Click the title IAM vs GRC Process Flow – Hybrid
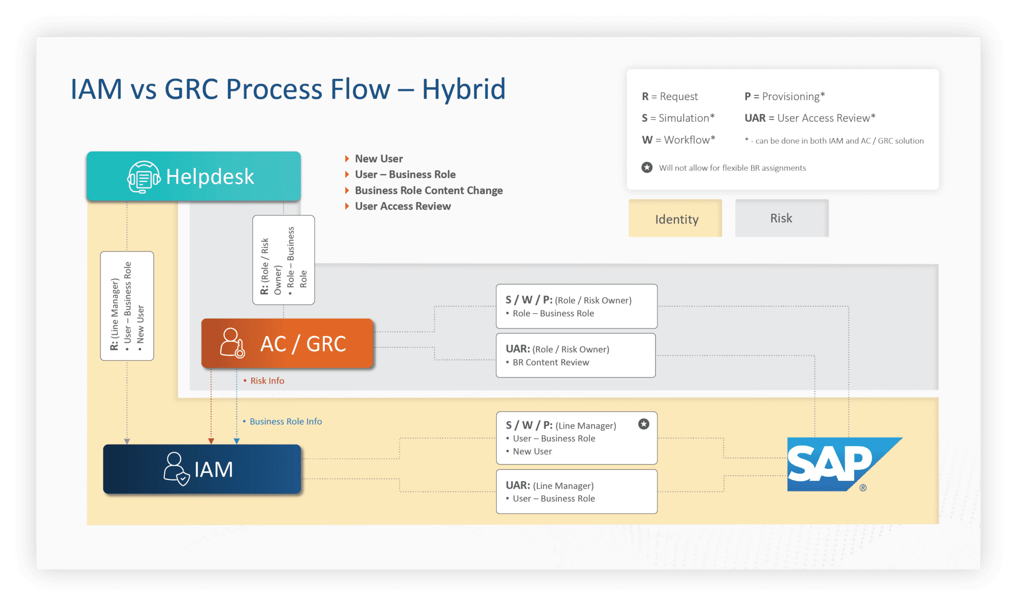This screenshot has width=1017, height=606. click(x=288, y=89)
